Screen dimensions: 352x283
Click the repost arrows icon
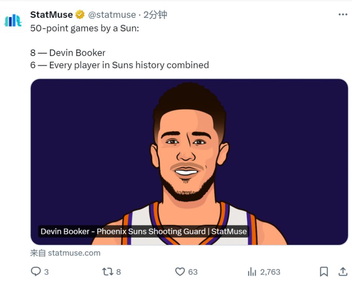107,271
